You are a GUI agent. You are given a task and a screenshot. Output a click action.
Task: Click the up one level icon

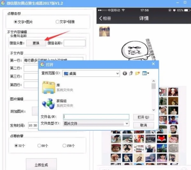click(x=131, y=73)
